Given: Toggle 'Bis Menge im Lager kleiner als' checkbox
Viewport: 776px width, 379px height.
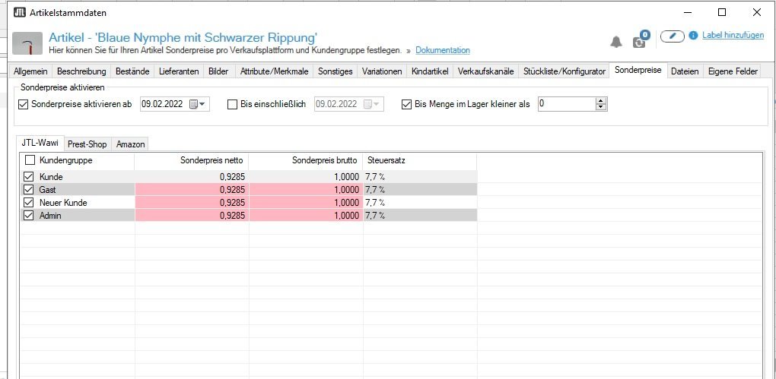Looking at the screenshot, I should [x=407, y=104].
